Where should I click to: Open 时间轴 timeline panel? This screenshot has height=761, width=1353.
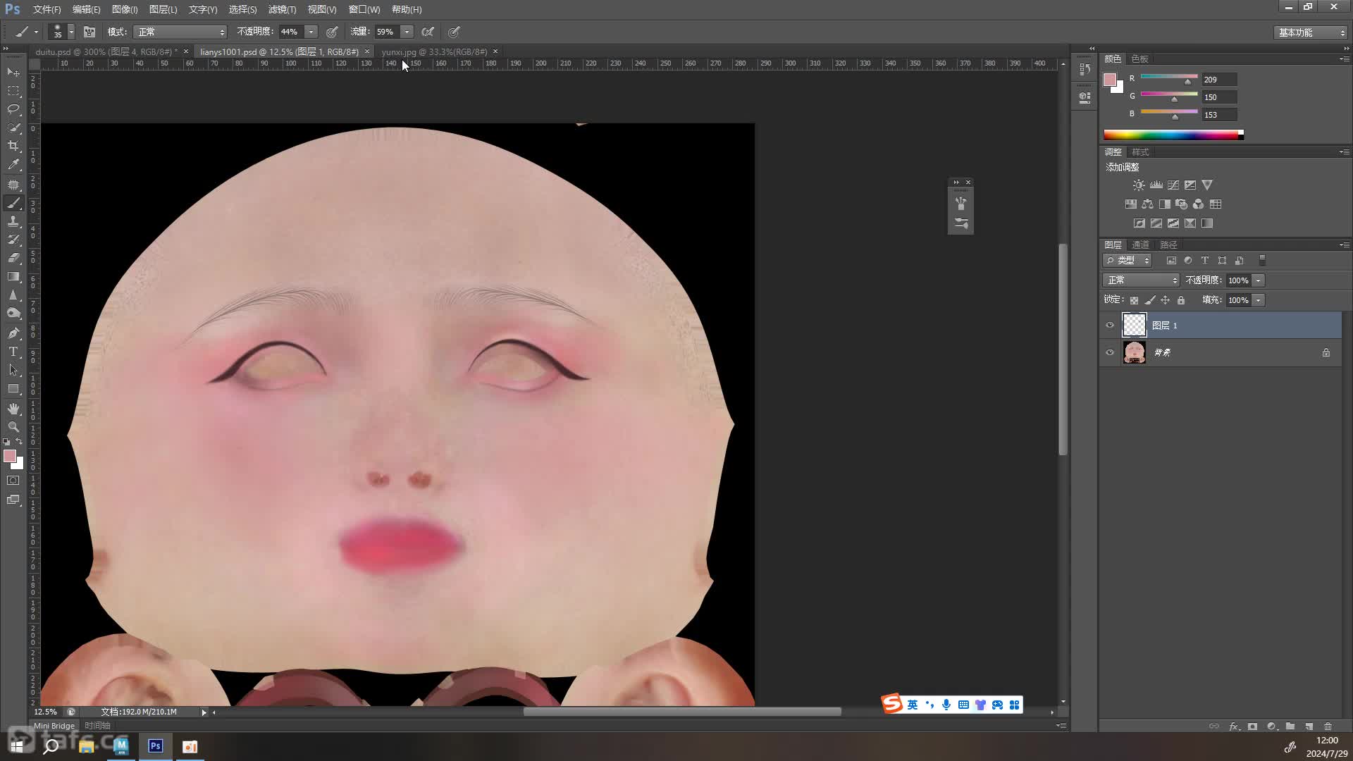click(97, 726)
